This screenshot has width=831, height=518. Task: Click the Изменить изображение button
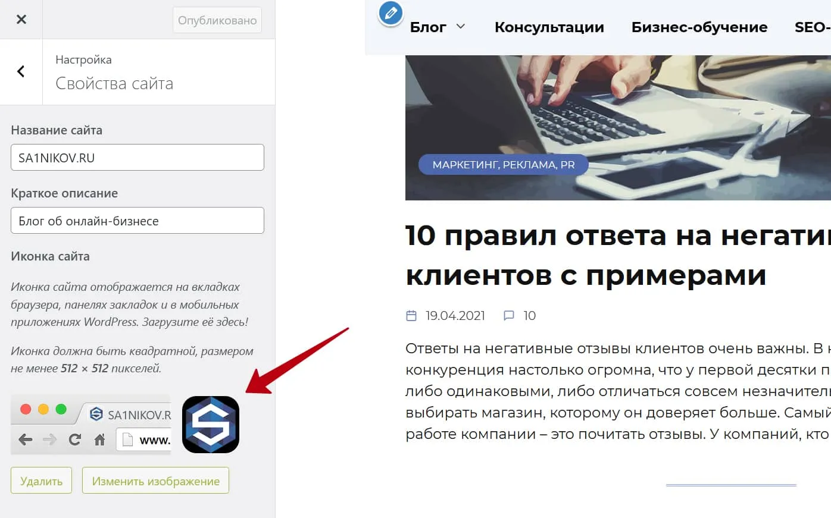tap(156, 481)
